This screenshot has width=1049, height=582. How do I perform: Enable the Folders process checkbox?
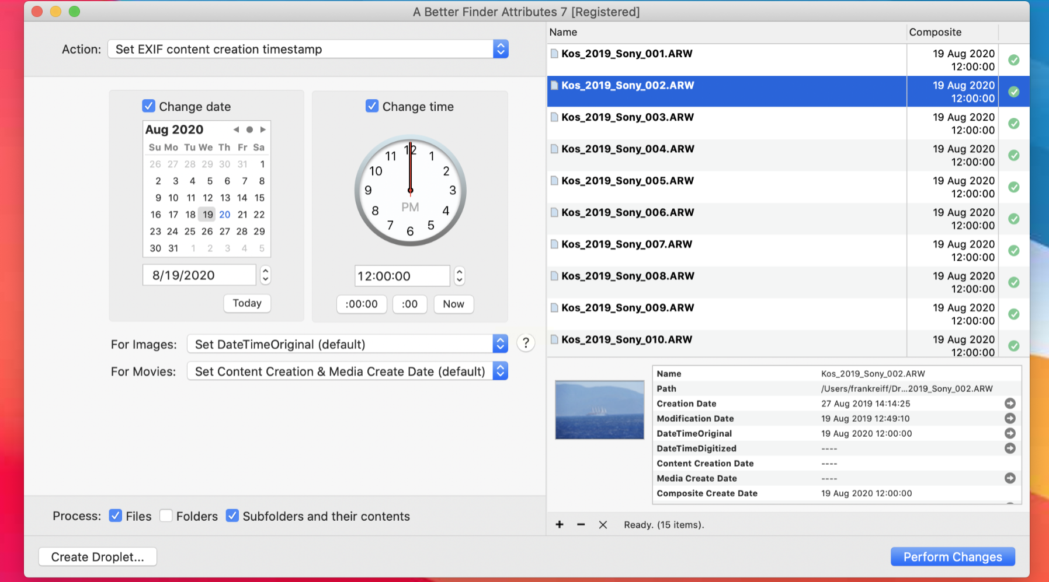pyautogui.click(x=166, y=516)
